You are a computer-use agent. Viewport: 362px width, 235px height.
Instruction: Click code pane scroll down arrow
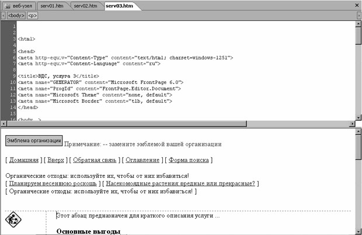pyautogui.click(x=358, y=117)
